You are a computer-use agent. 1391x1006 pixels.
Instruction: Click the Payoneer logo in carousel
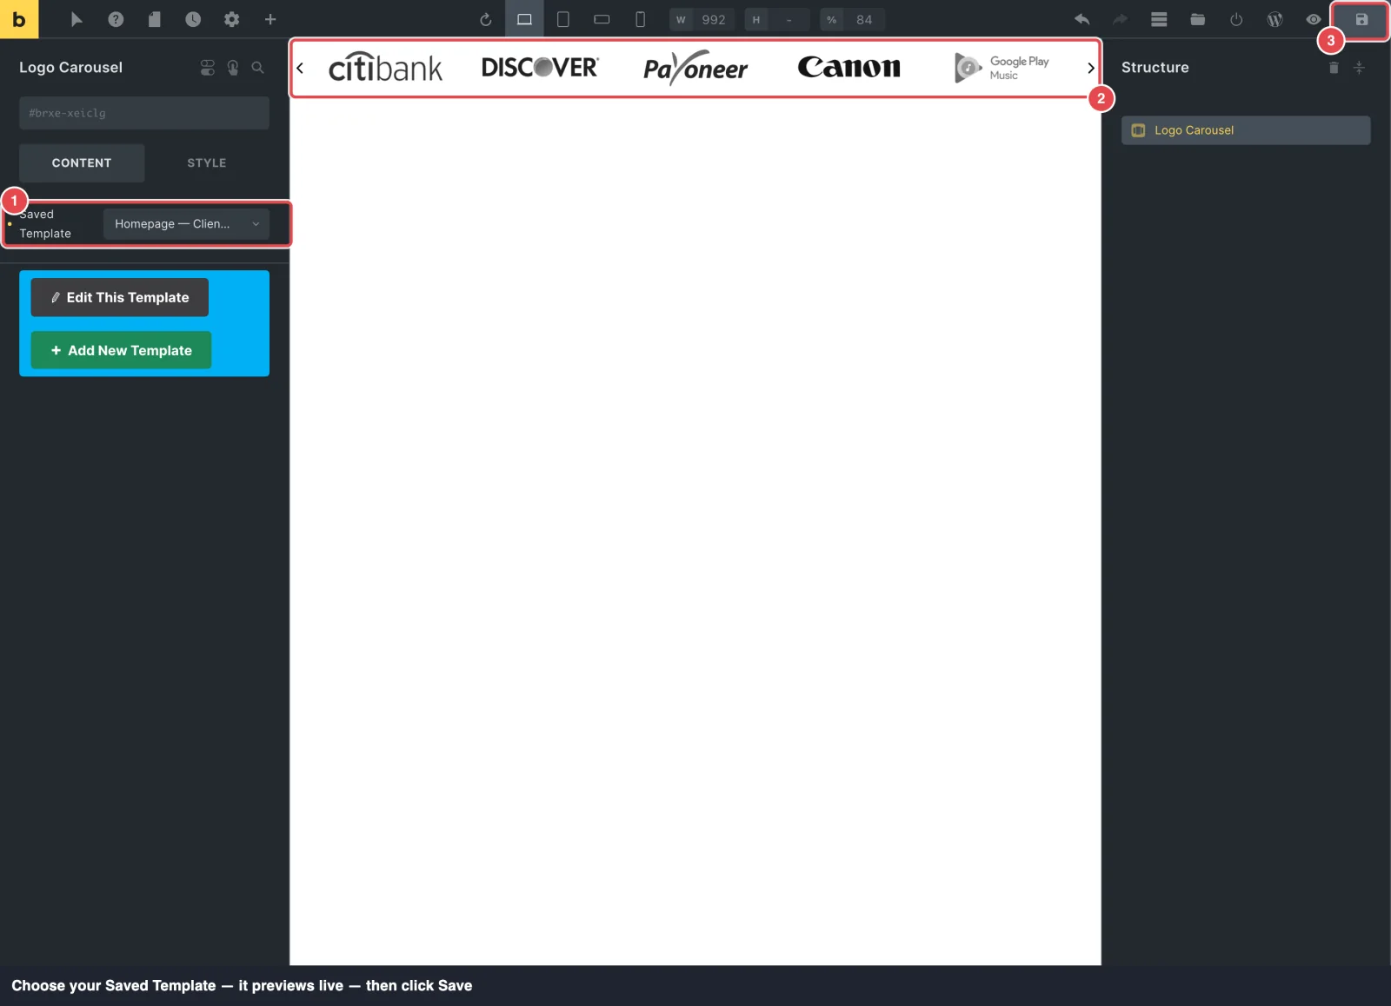[695, 68]
